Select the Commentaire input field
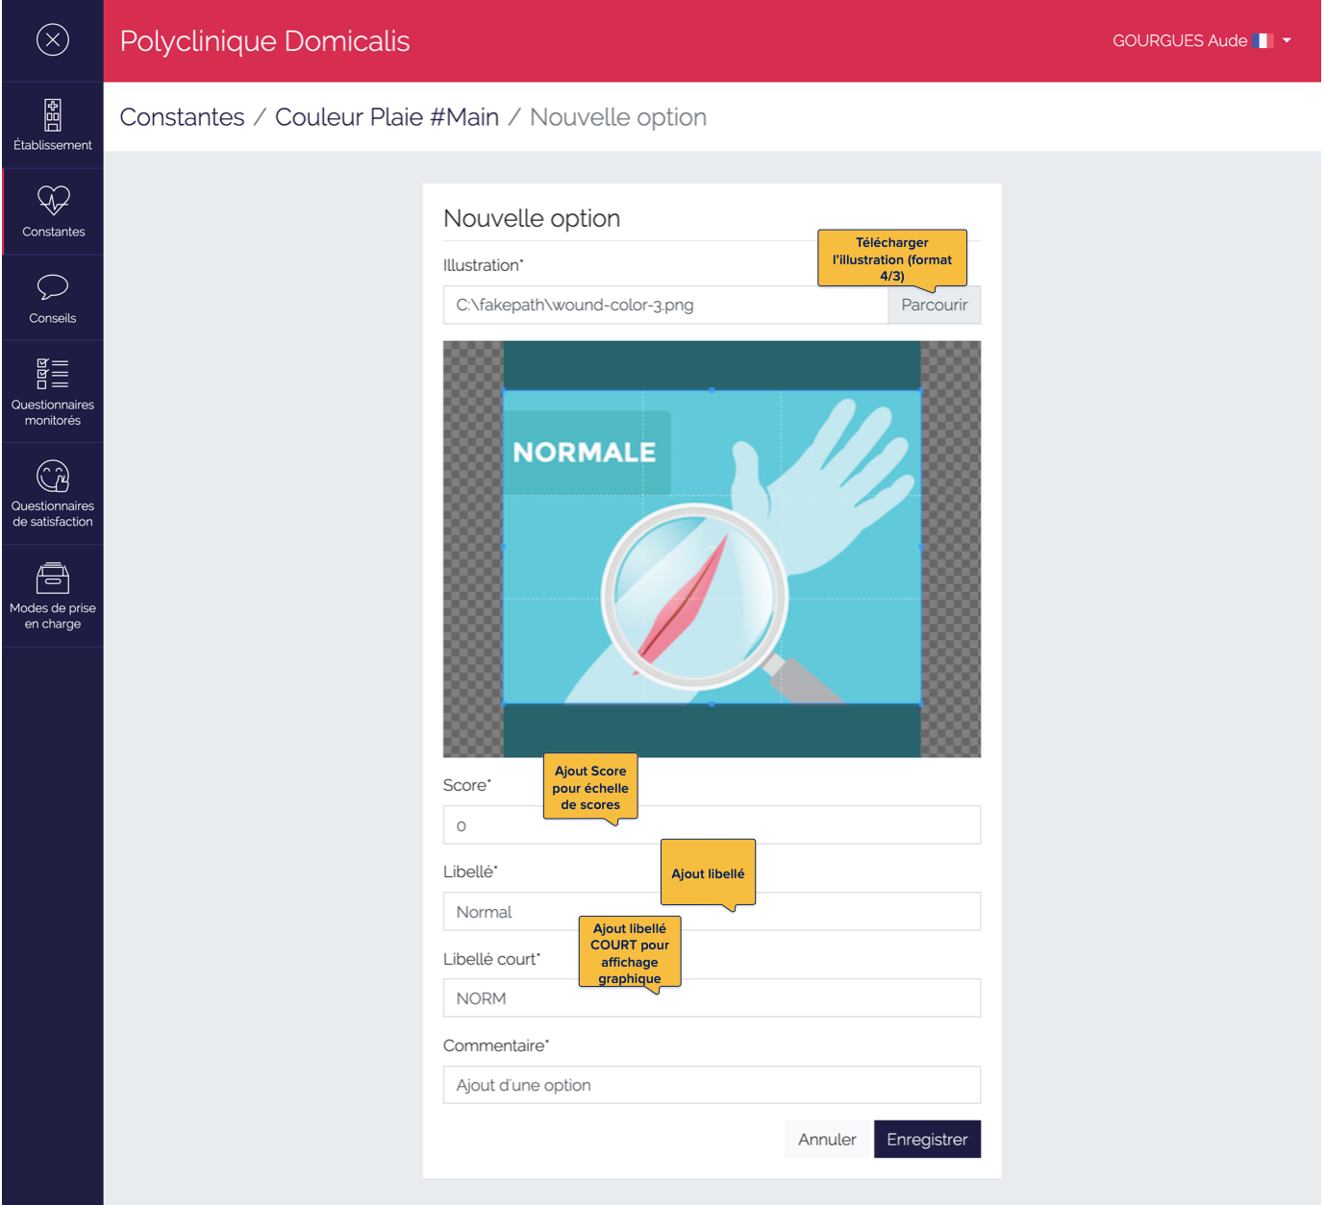1325x1205 pixels. pos(712,1085)
